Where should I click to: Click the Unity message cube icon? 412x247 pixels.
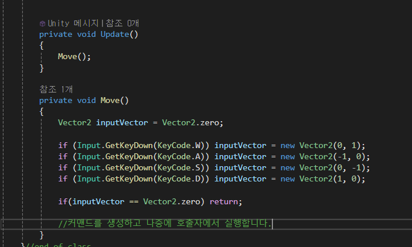click(x=42, y=23)
